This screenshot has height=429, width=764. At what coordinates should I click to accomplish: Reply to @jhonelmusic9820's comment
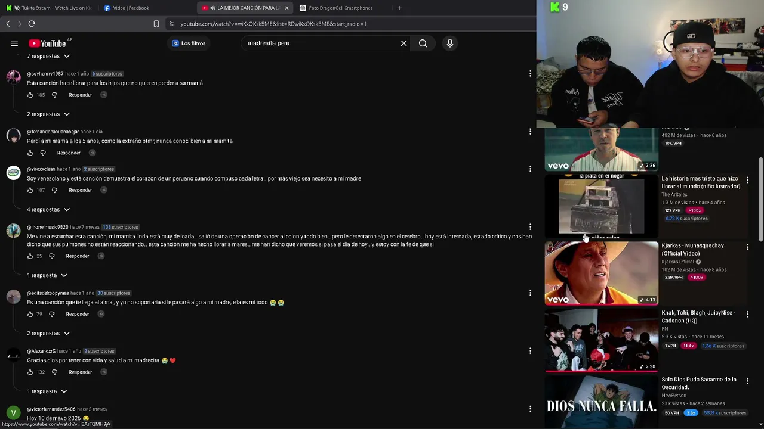click(x=78, y=256)
